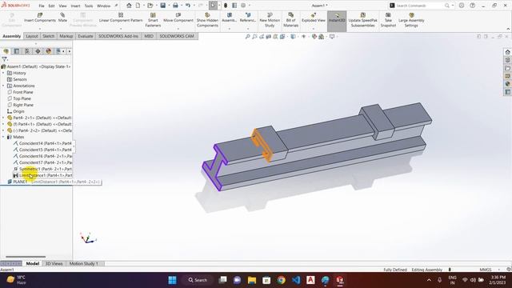Open the Insert menu
Image resolution: width=512 pixels, height=288 pixels.
click(x=75, y=6)
